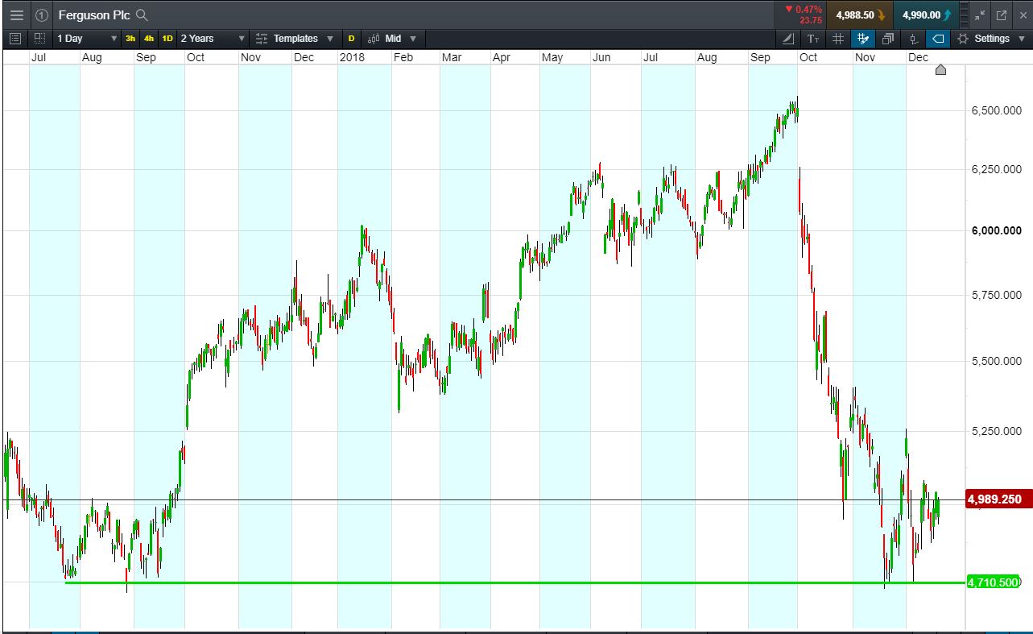
Task: Click the red 4,989.250 current price label
Action: pos(998,499)
